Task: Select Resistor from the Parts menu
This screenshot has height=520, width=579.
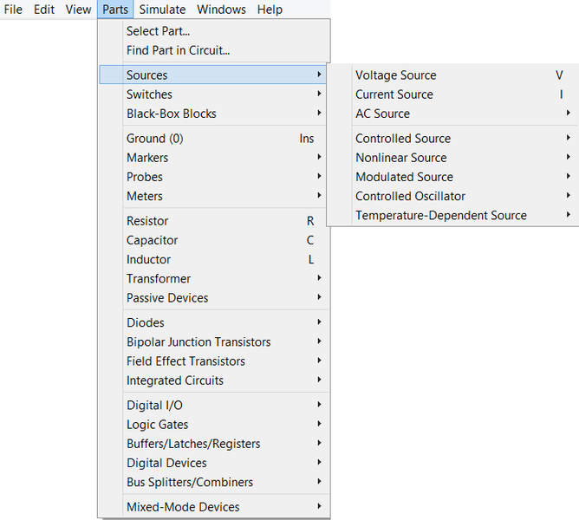Action: [147, 221]
